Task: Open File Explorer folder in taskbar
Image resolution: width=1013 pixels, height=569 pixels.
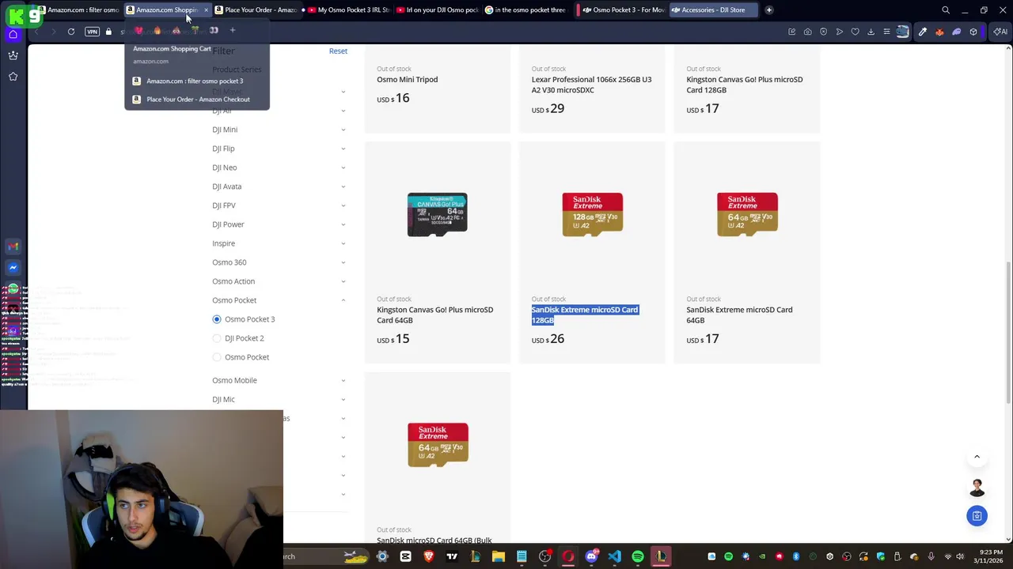Action: 499,556
